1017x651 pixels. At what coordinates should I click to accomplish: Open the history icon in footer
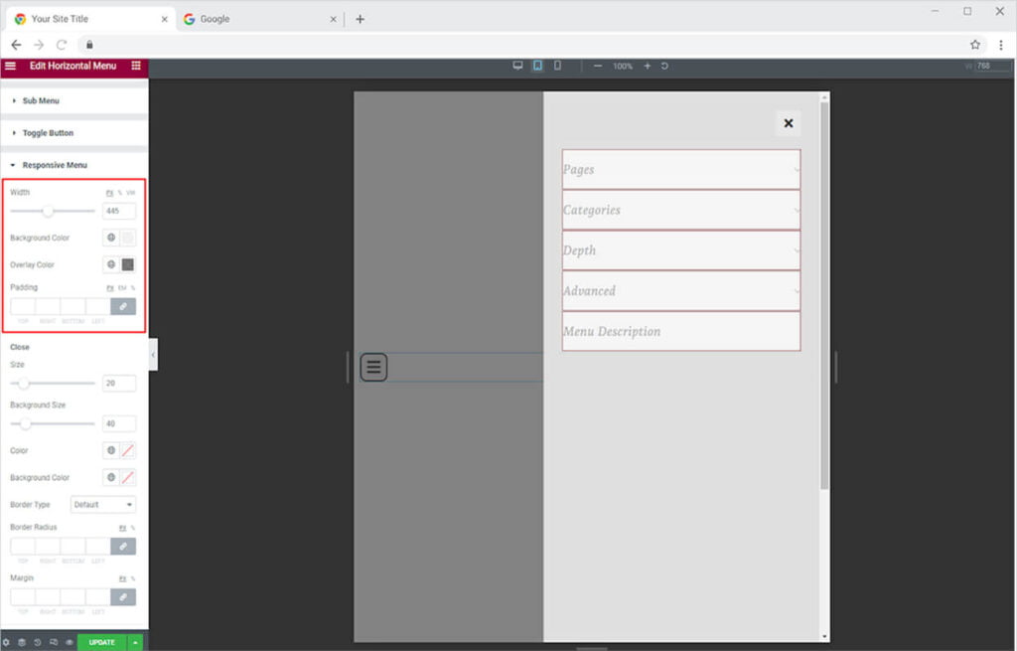(x=37, y=642)
